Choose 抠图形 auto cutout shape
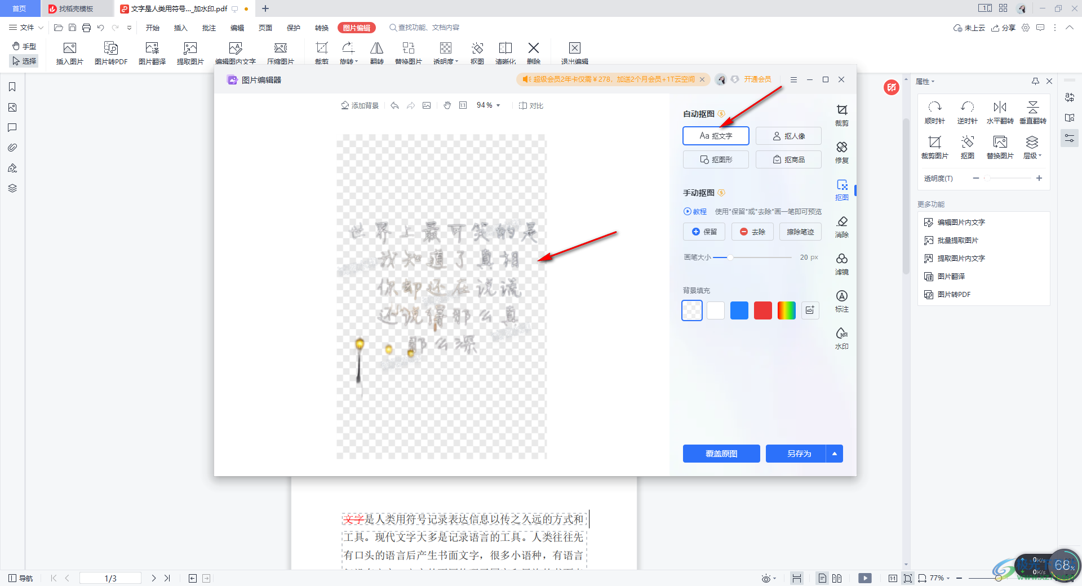The height and width of the screenshot is (586, 1082). click(716, 159)
